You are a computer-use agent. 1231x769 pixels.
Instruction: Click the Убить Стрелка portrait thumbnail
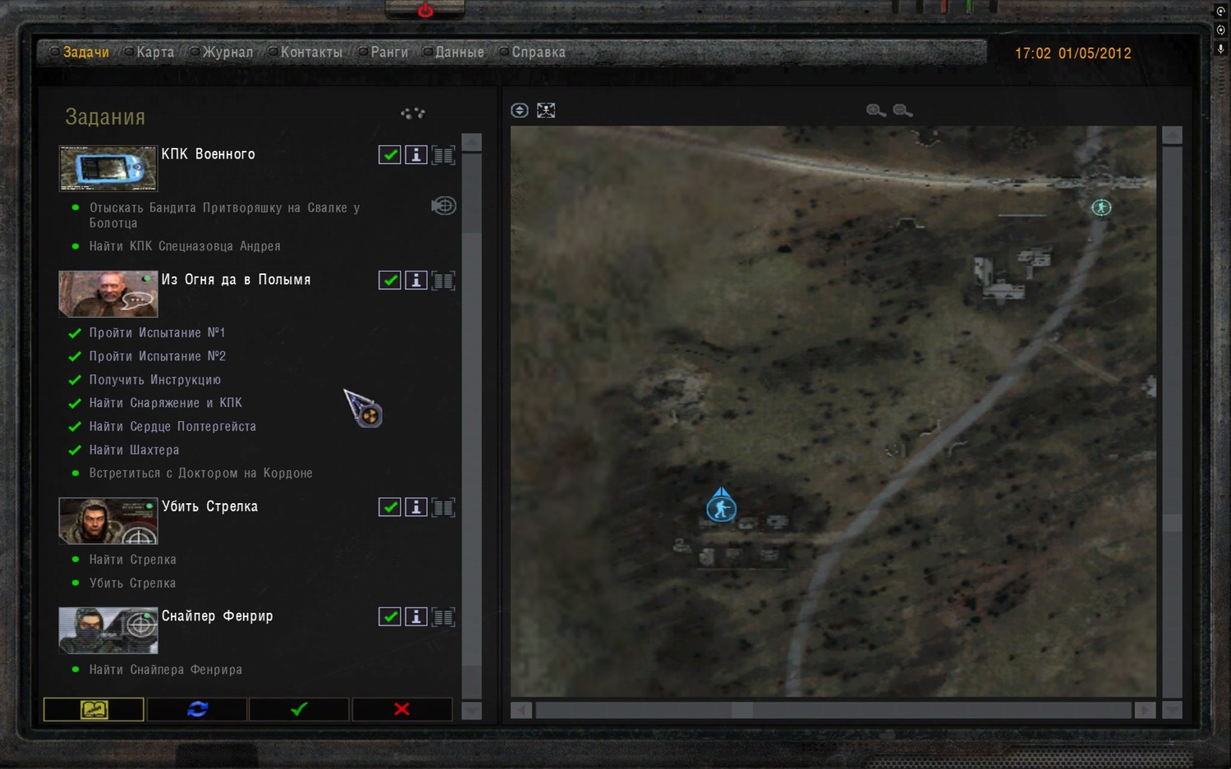point(108,520)
